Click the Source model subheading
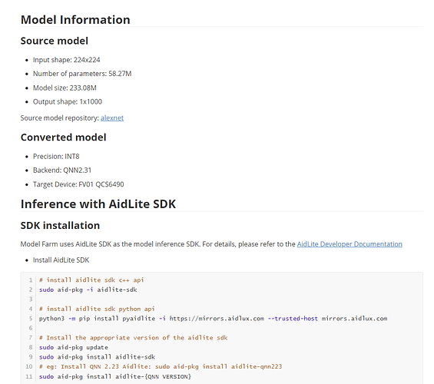This screenshot has height=384, width=434. [55, 41]
